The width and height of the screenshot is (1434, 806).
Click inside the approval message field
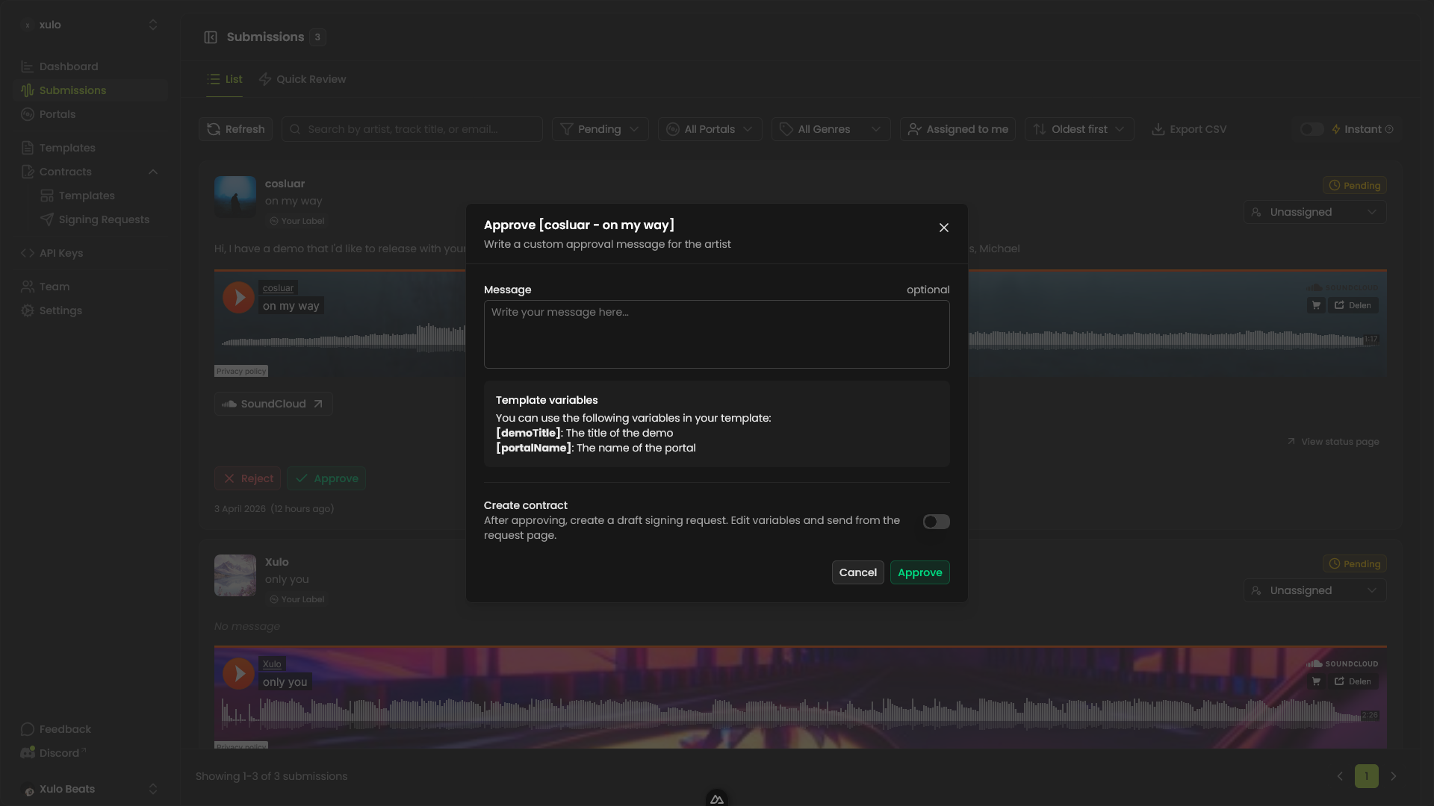[716, 334]
